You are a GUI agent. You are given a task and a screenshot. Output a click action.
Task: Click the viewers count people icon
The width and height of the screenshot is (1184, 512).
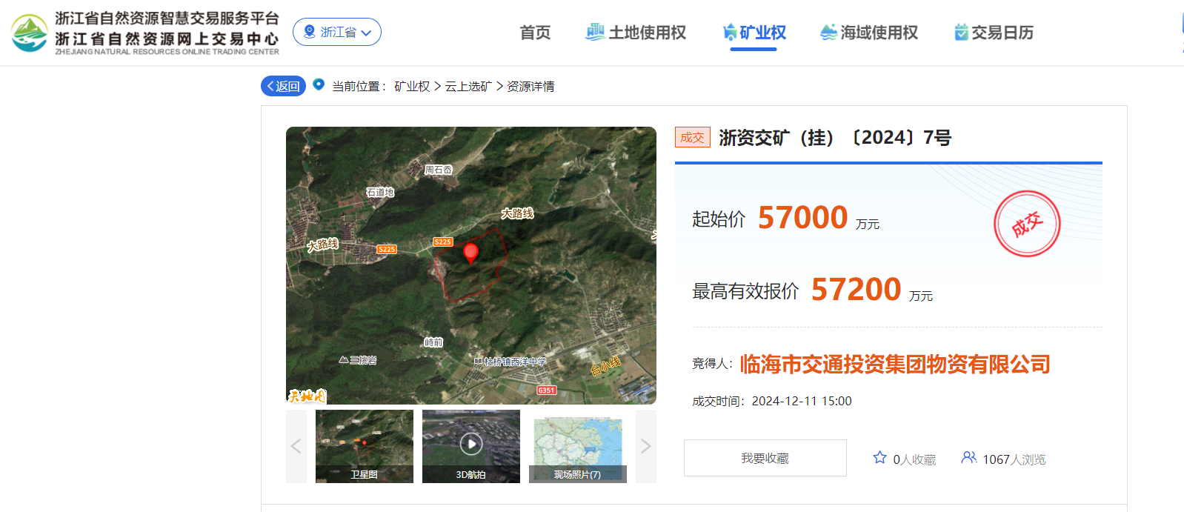(968, 458)
